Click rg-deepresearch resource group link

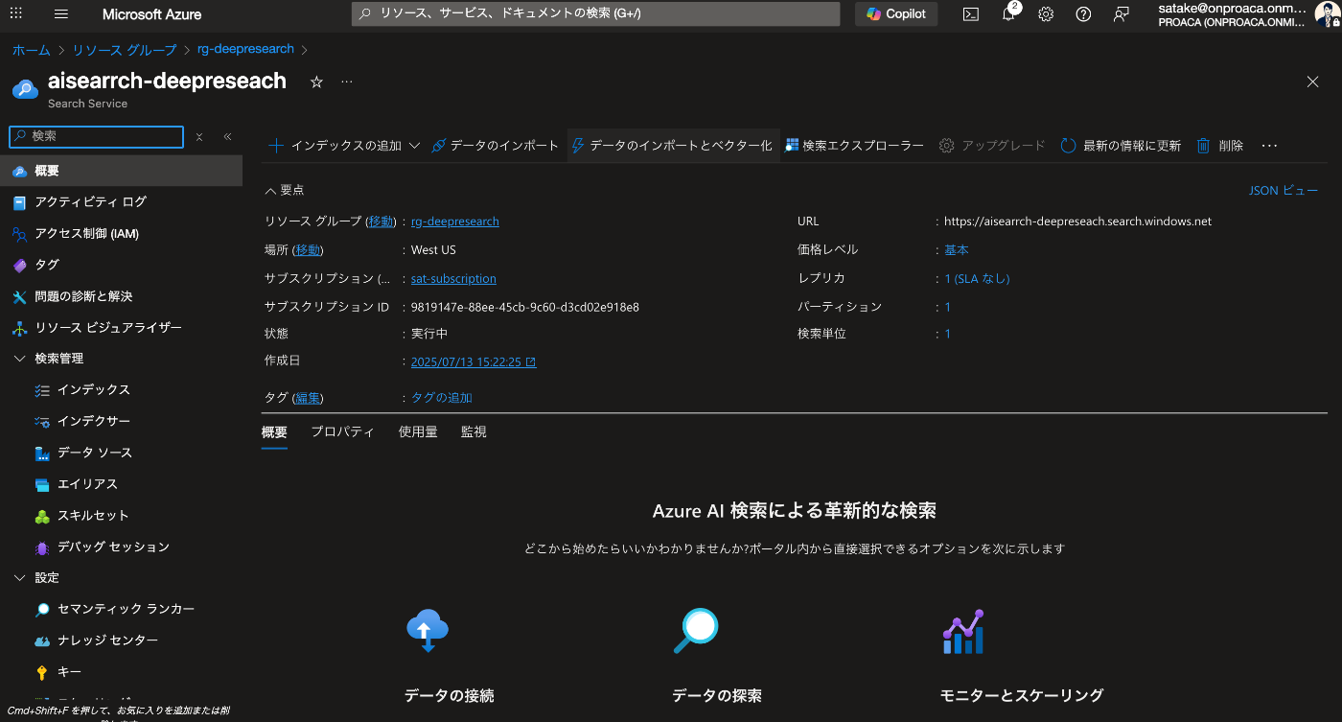pos(455,221)
